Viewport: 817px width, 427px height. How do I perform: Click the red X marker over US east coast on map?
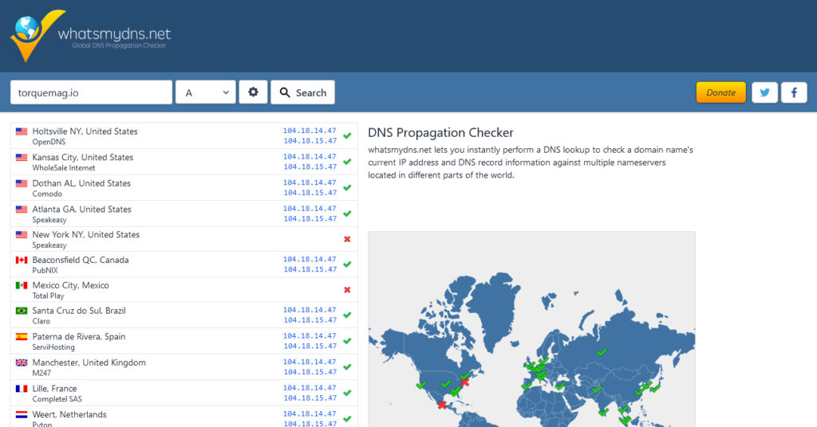pos(465,383)
